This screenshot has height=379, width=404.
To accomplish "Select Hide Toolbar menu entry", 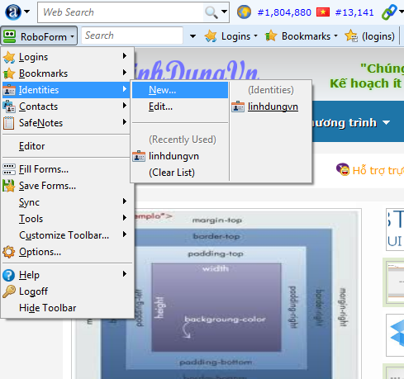I will (66, 308).
